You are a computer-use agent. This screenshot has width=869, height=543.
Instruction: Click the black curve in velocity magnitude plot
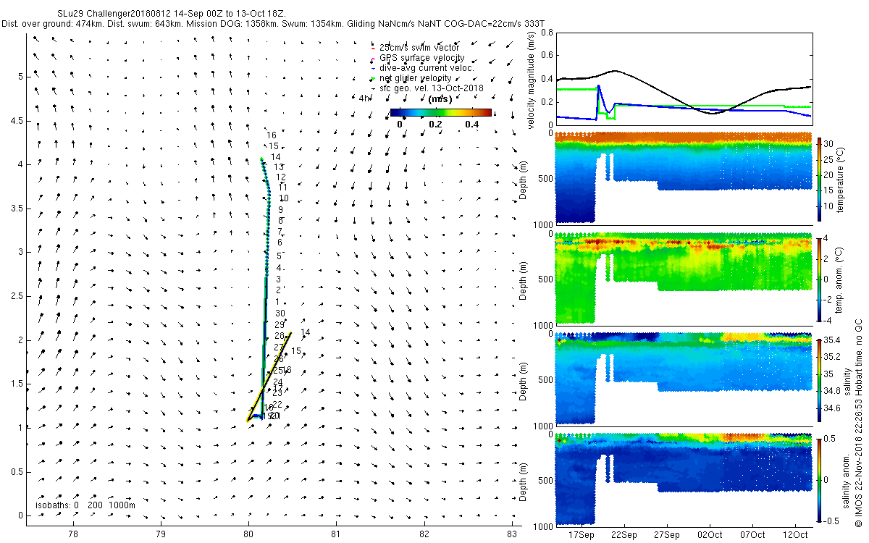682,90
